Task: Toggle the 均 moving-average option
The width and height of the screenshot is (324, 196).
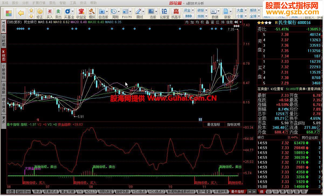Action: coord(197,22)
